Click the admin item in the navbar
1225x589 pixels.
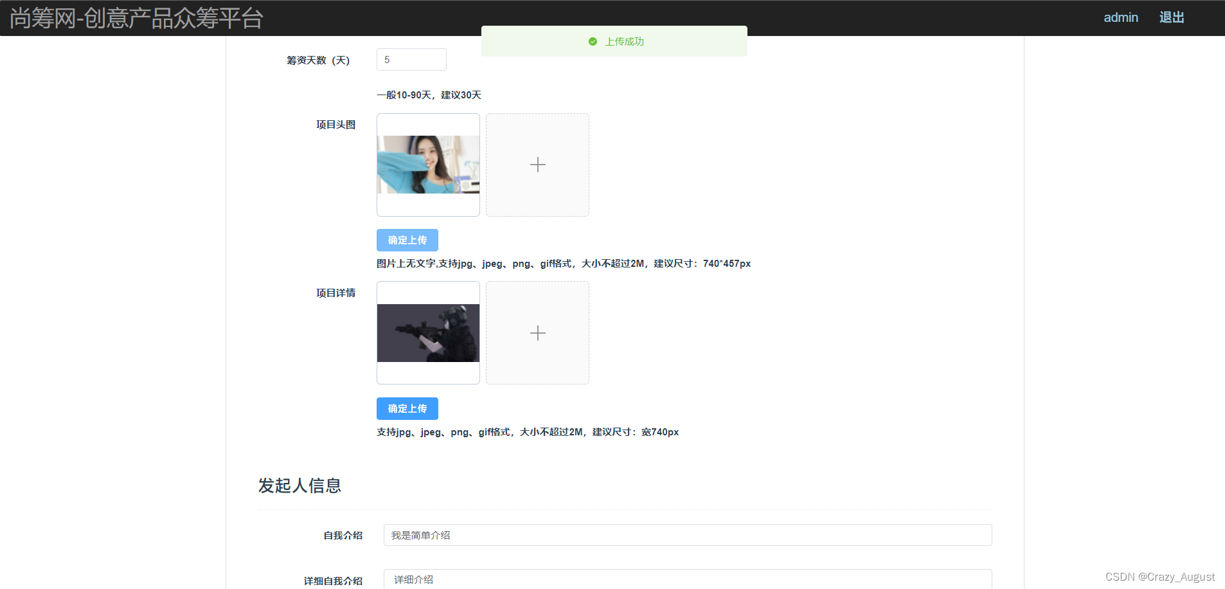click(x=1120, y=17)
